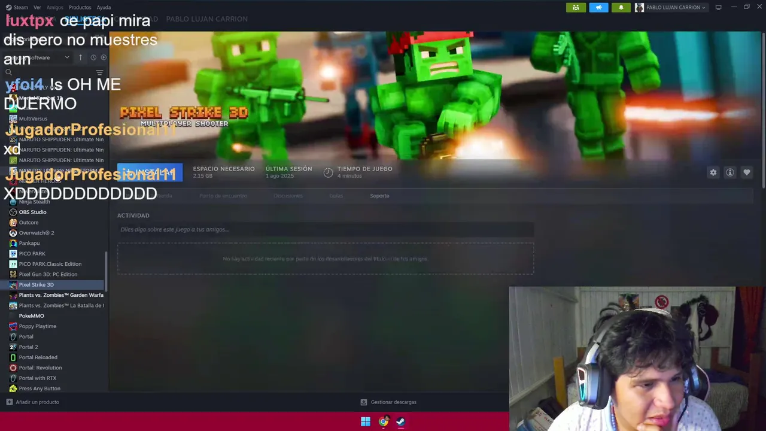This screenshot has height=431, width=766.
Task: Open the Amigos menu
Action: point(55,7)
